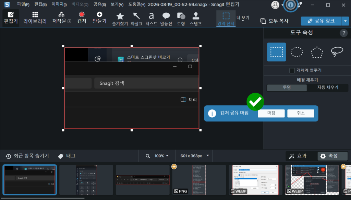The width and height of the screenshot is (351, 200).
Task: Click the highlighted info icon in title bar
Action: pos(291,5)
